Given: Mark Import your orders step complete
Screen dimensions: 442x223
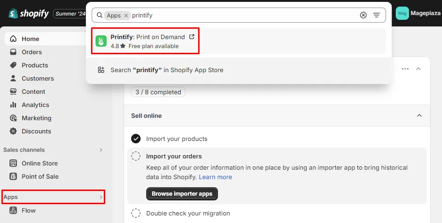Looking at the screenshot, I should click(136, 156).
